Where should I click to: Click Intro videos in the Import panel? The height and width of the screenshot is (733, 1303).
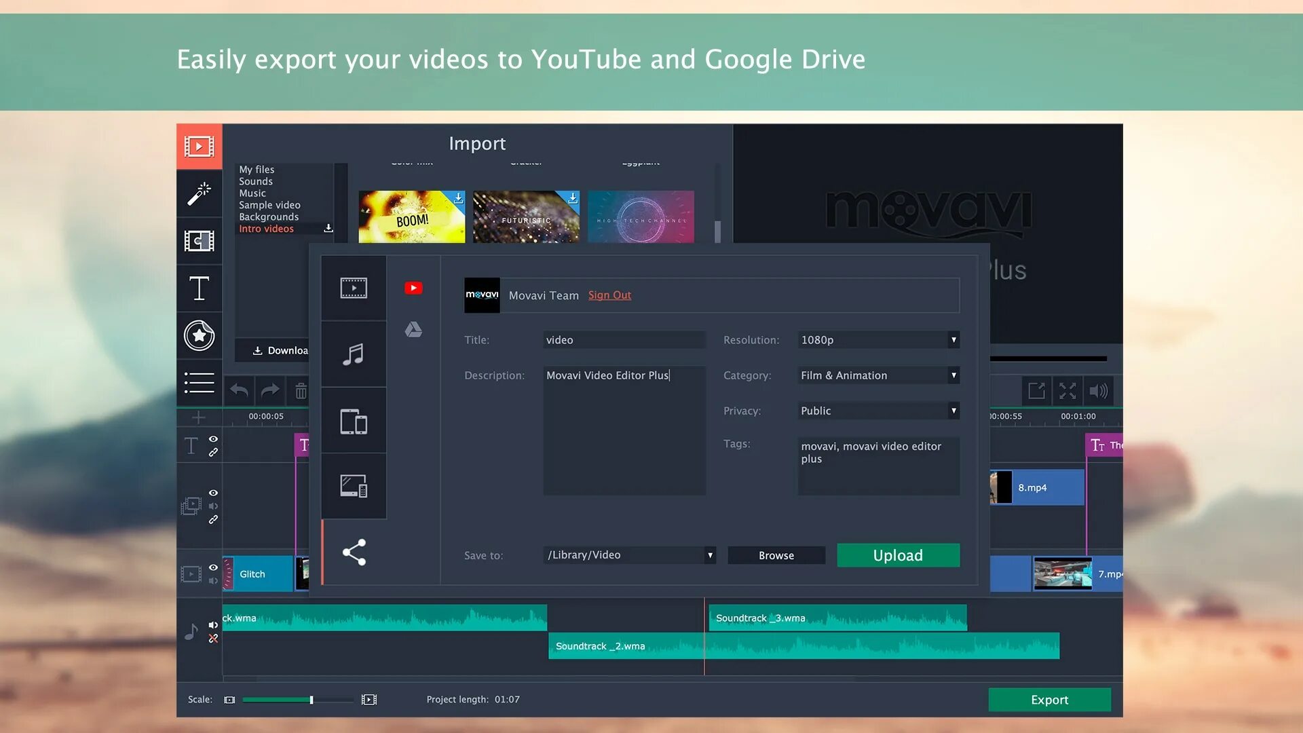pyautogui.click(x=265, y=228)
